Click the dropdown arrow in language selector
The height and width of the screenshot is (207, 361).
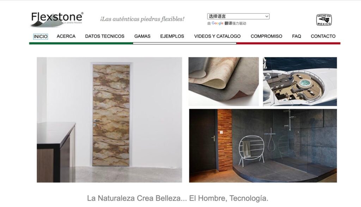pos(267,16)
